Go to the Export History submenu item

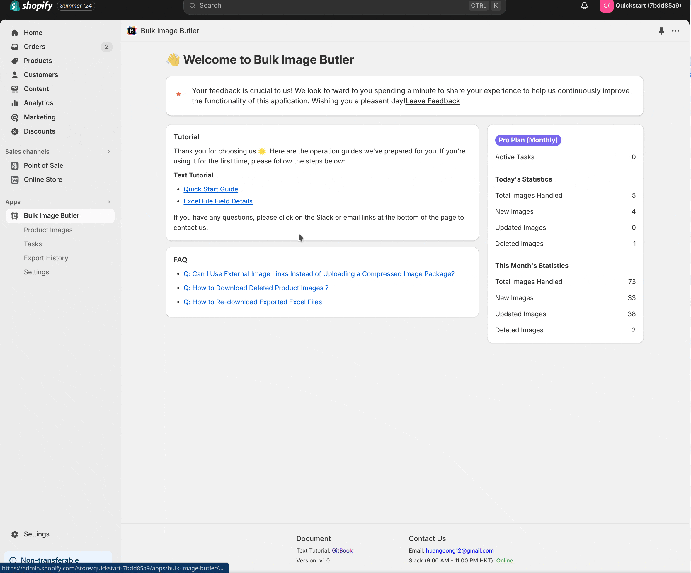46,258
